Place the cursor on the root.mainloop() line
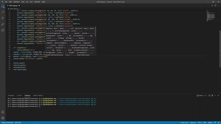Viewport: 221px width, 124px height. [20, 70]
